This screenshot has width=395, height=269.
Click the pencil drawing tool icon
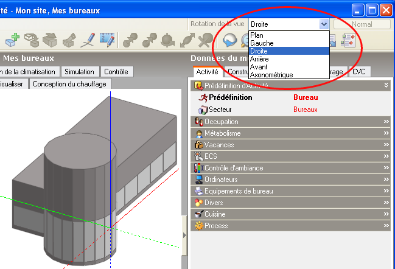tap(88, 40)
